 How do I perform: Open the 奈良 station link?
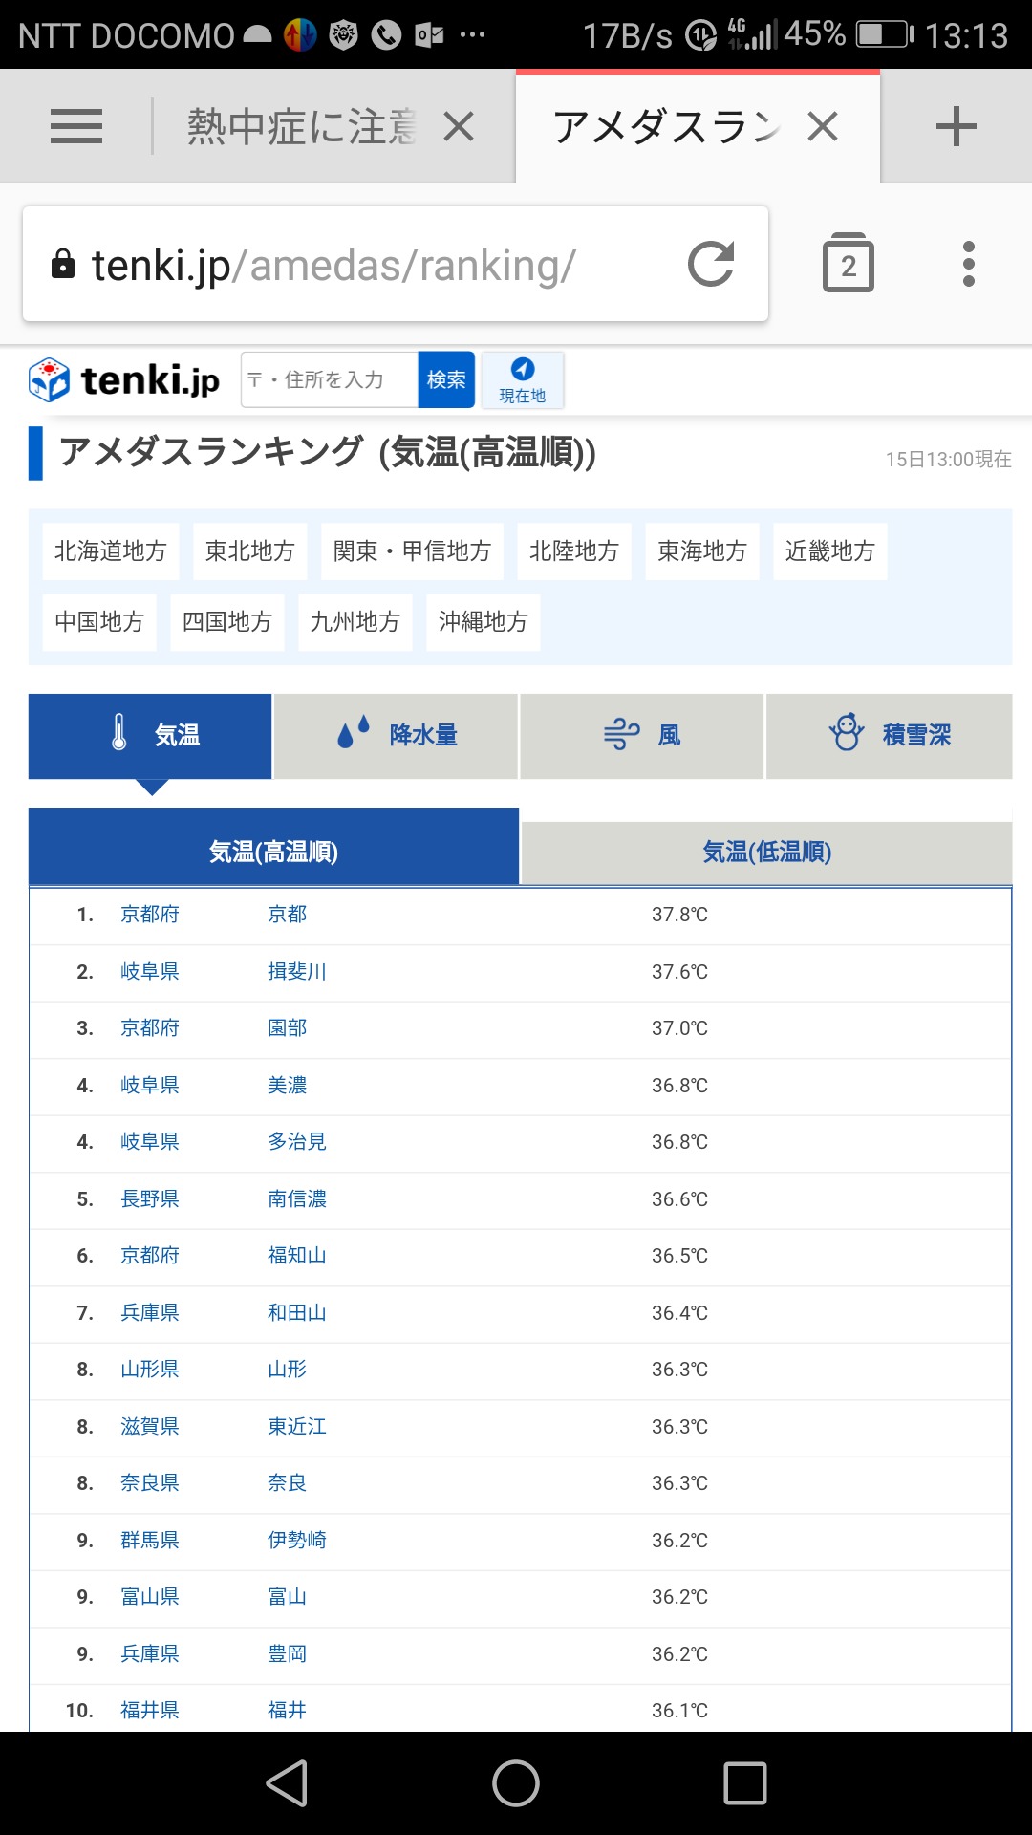(x=288, y=1483)
